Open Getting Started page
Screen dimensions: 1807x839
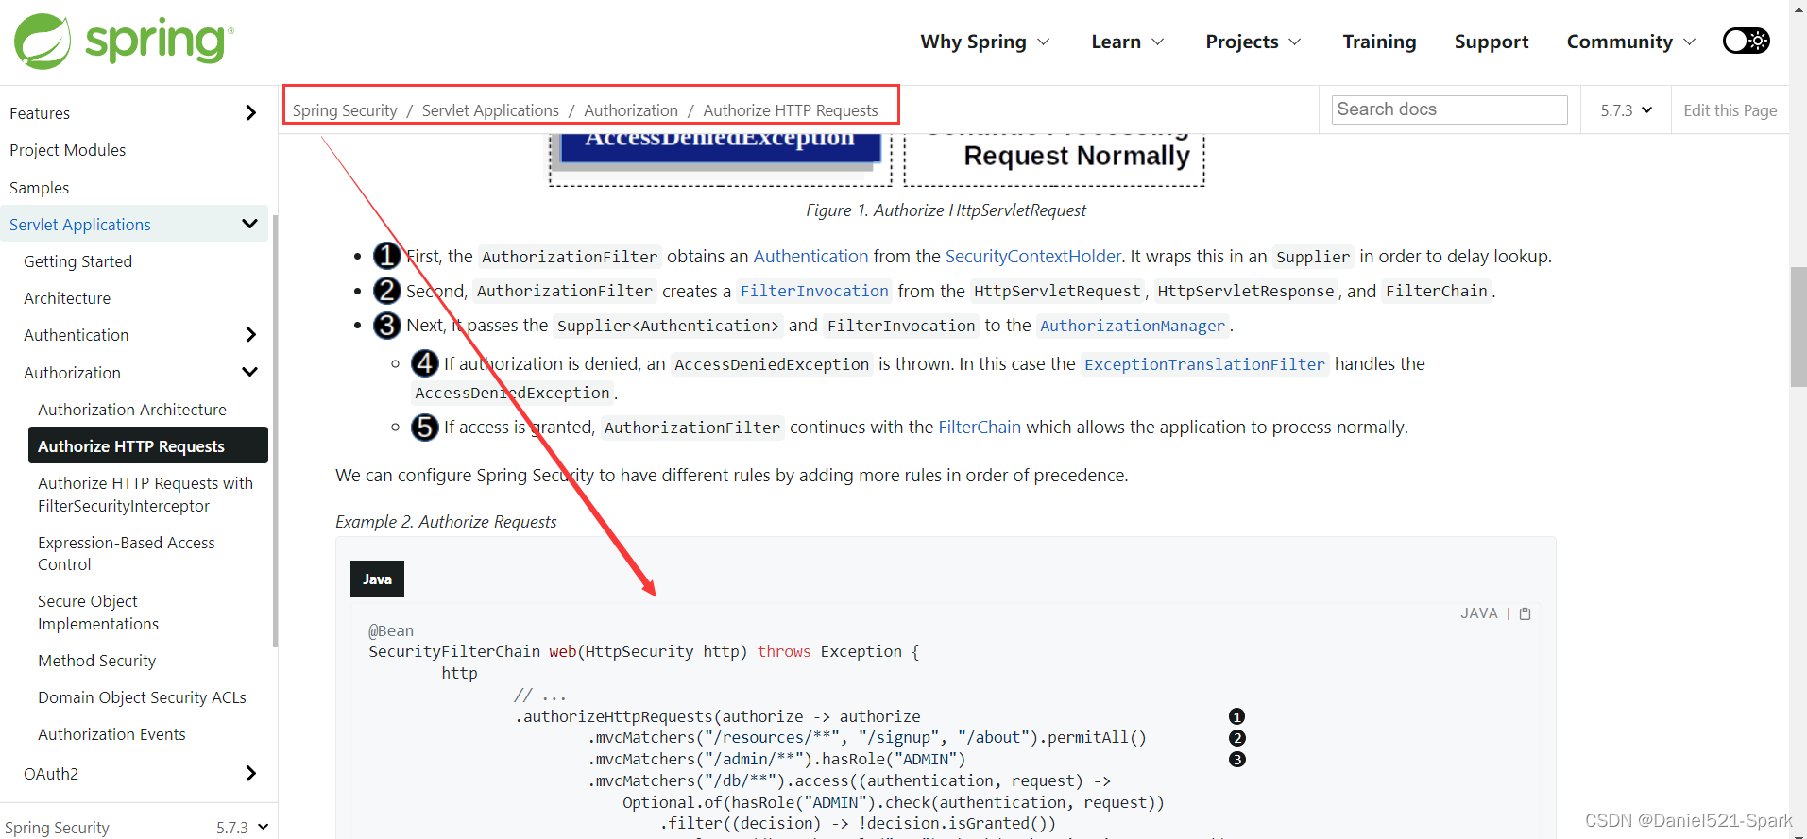(x=77, y=261)
